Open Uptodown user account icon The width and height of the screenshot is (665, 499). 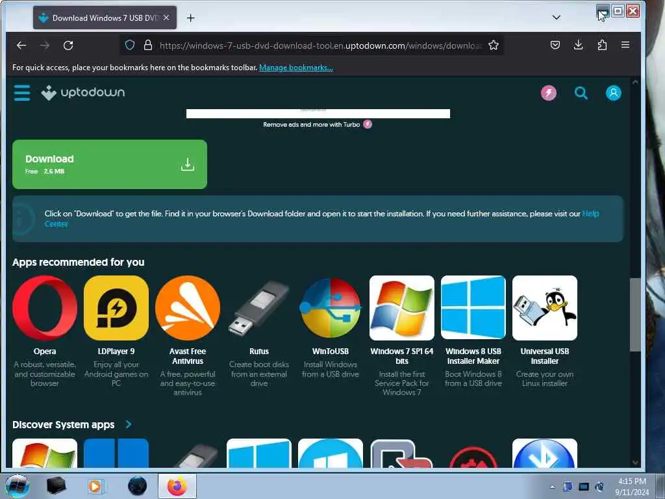click(x=613, y=93)
